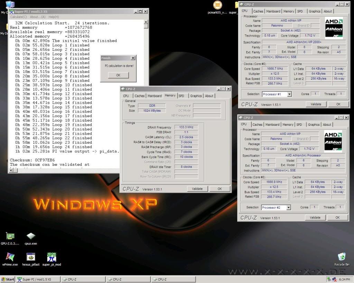Open the Recycle Bin icon
This screenshot has height=283, width=354.
(x=342, y=259)
